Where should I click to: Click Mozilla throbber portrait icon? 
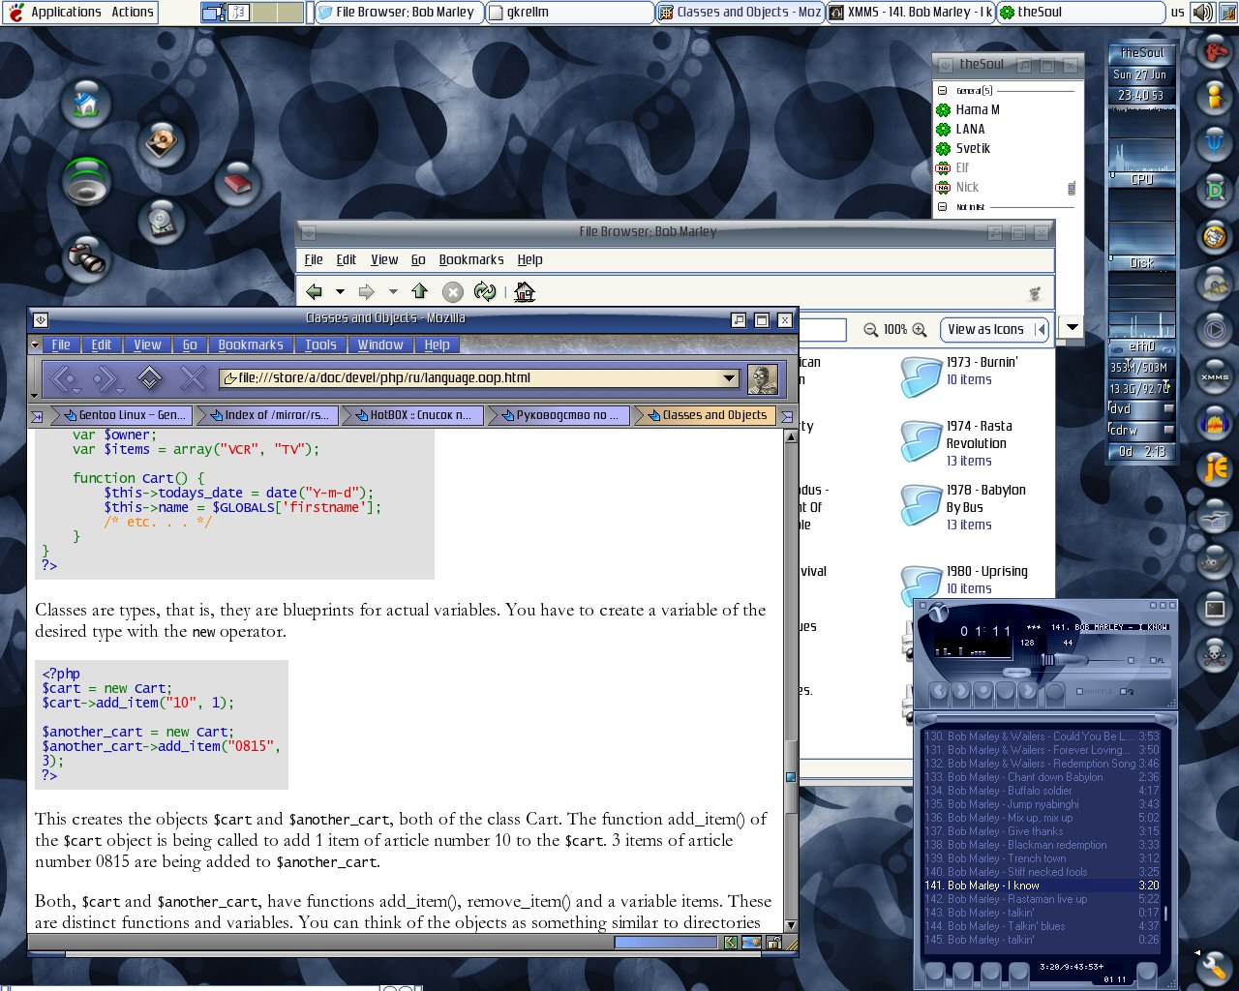point(763,378)
